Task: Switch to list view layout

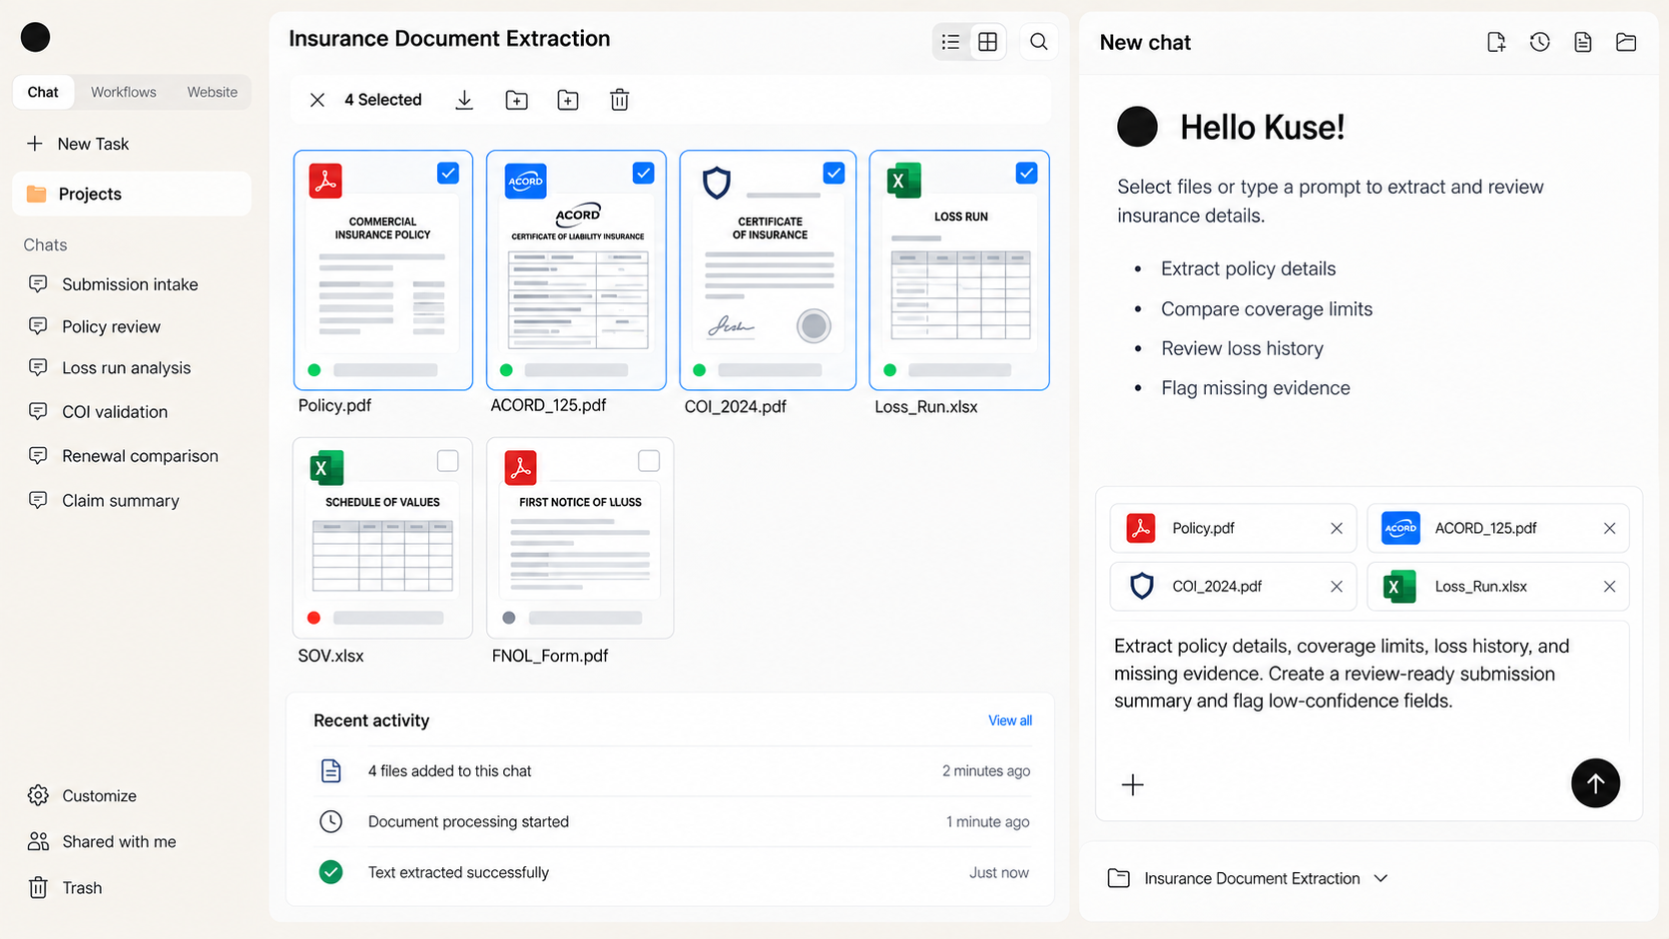Action: pyautogui.click(x=950, y=42)
